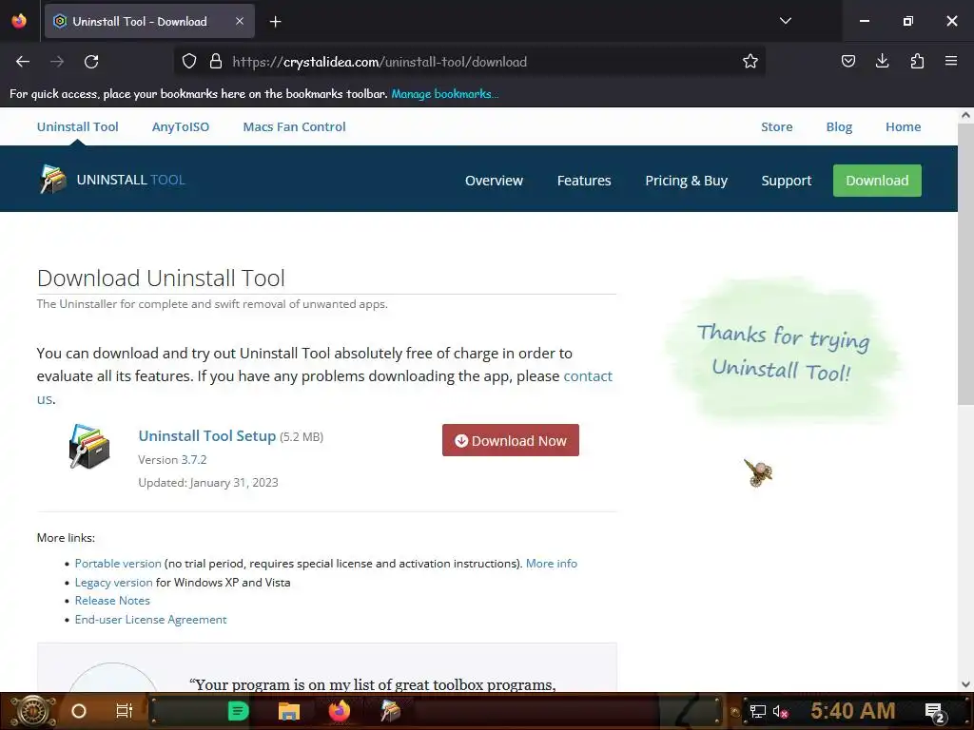Screen dimensions: 974x730
Task: Select the Uninstall Tool - Download tab
Action: [x=149, y=21]
